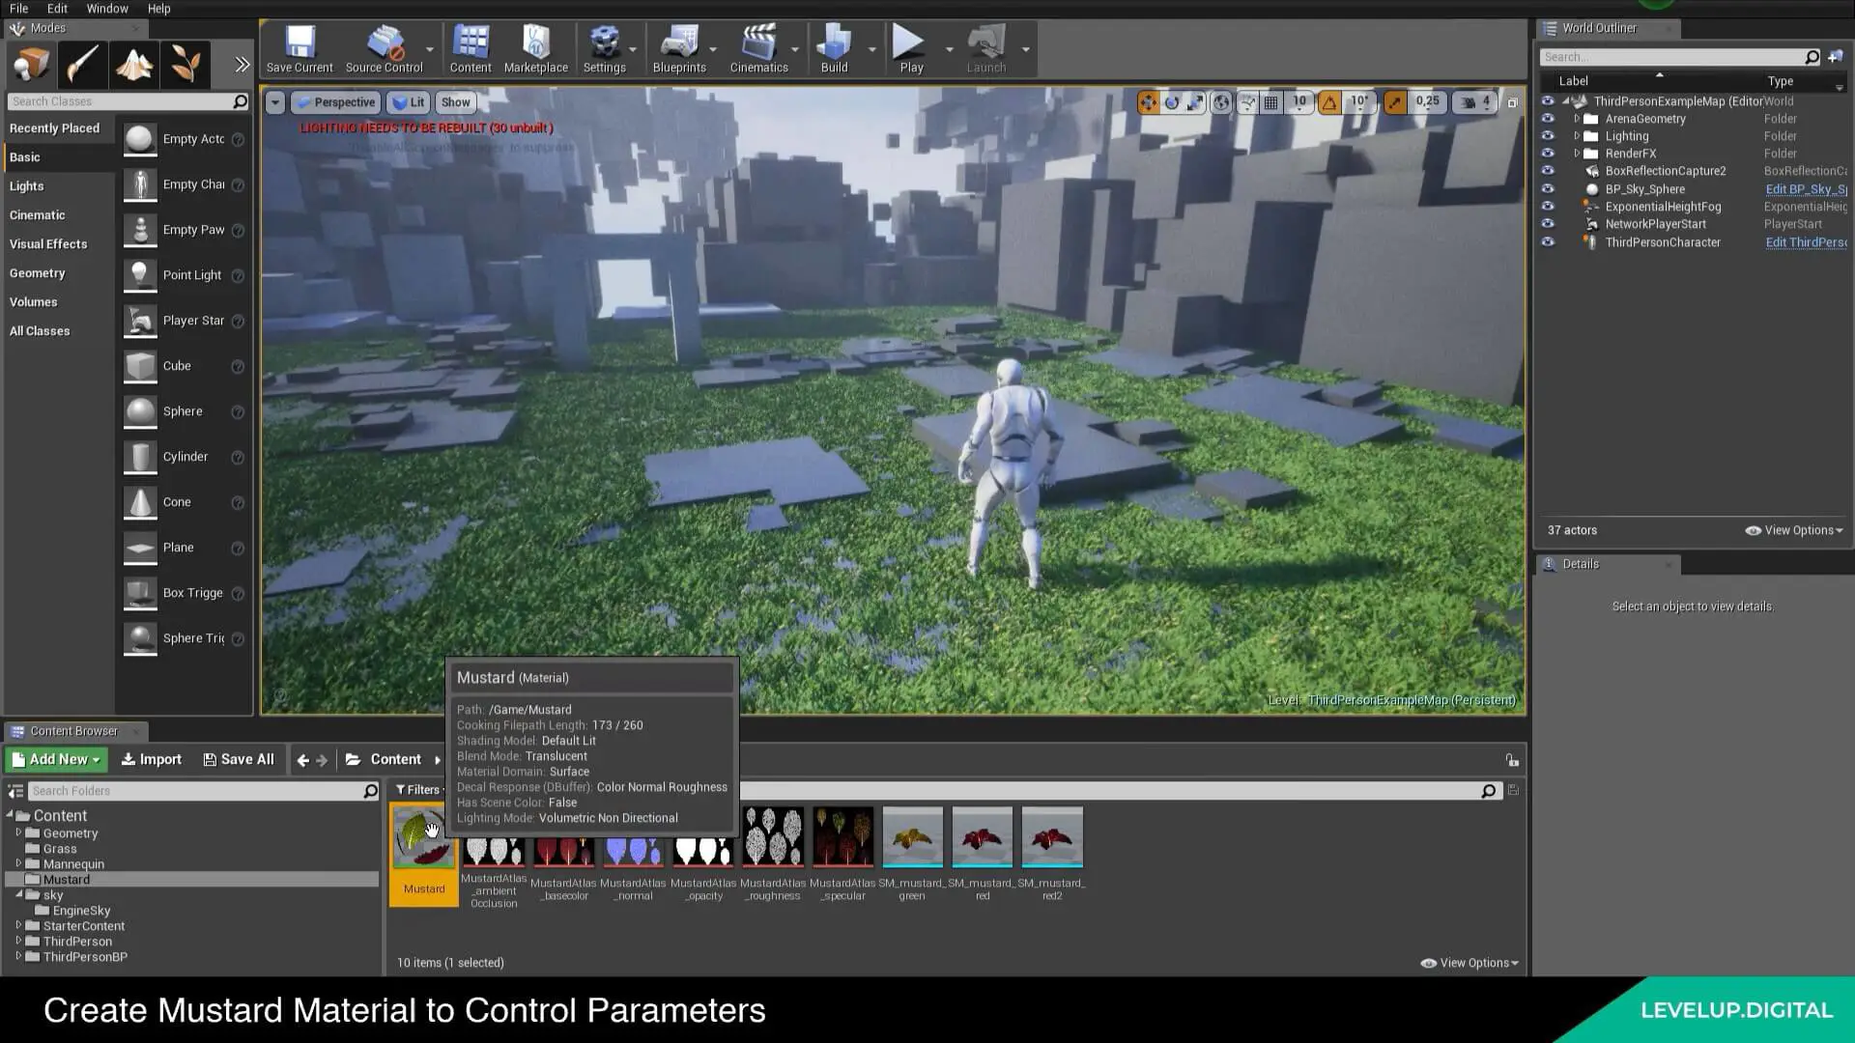Select the translate gizmo viewport icon

(1148, 102)
